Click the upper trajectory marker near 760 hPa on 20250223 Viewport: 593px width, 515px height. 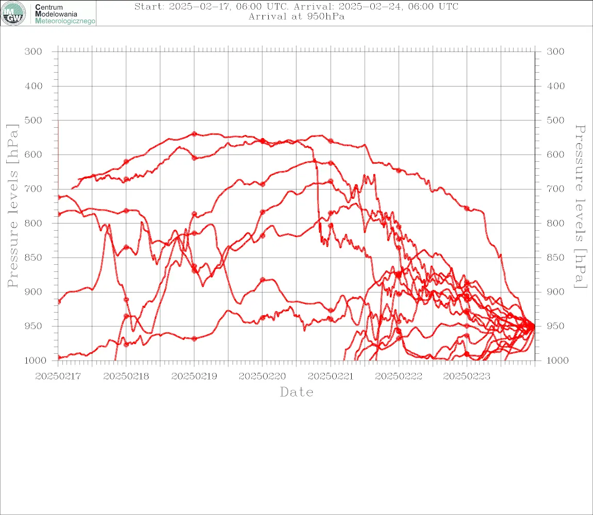467,209
